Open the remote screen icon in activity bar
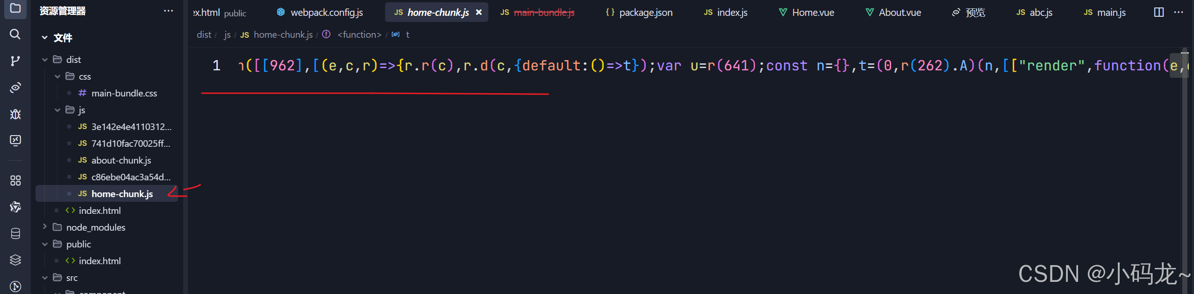Image resolution: width=1194 pixels, height=294 pixels. (x=15, y=140)
